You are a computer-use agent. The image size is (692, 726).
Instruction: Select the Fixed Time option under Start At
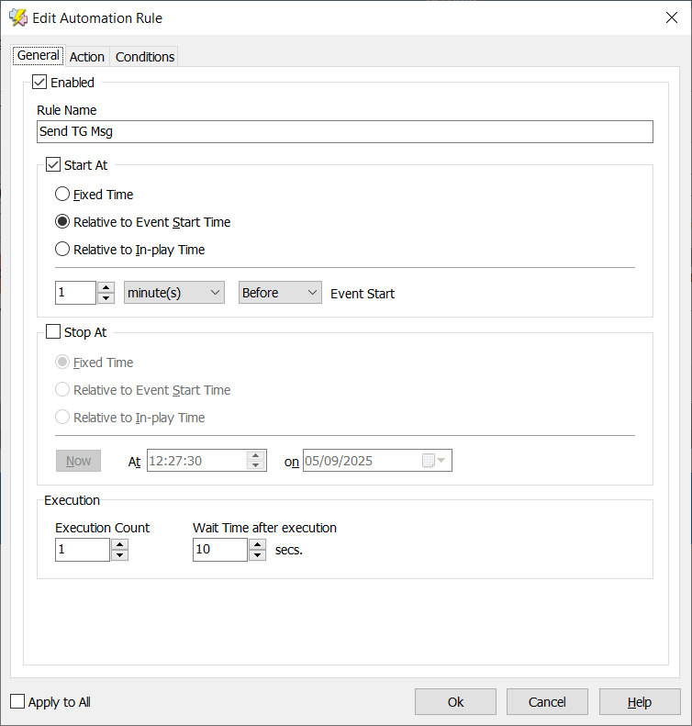click(62, 195)
